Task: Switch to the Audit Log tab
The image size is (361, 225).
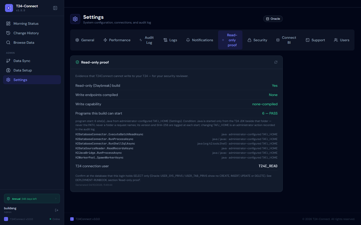Action: click(147, 40)
